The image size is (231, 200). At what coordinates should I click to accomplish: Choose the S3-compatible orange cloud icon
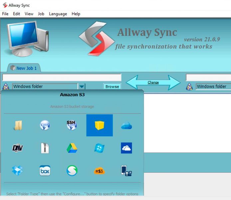[x=99, y=171]
